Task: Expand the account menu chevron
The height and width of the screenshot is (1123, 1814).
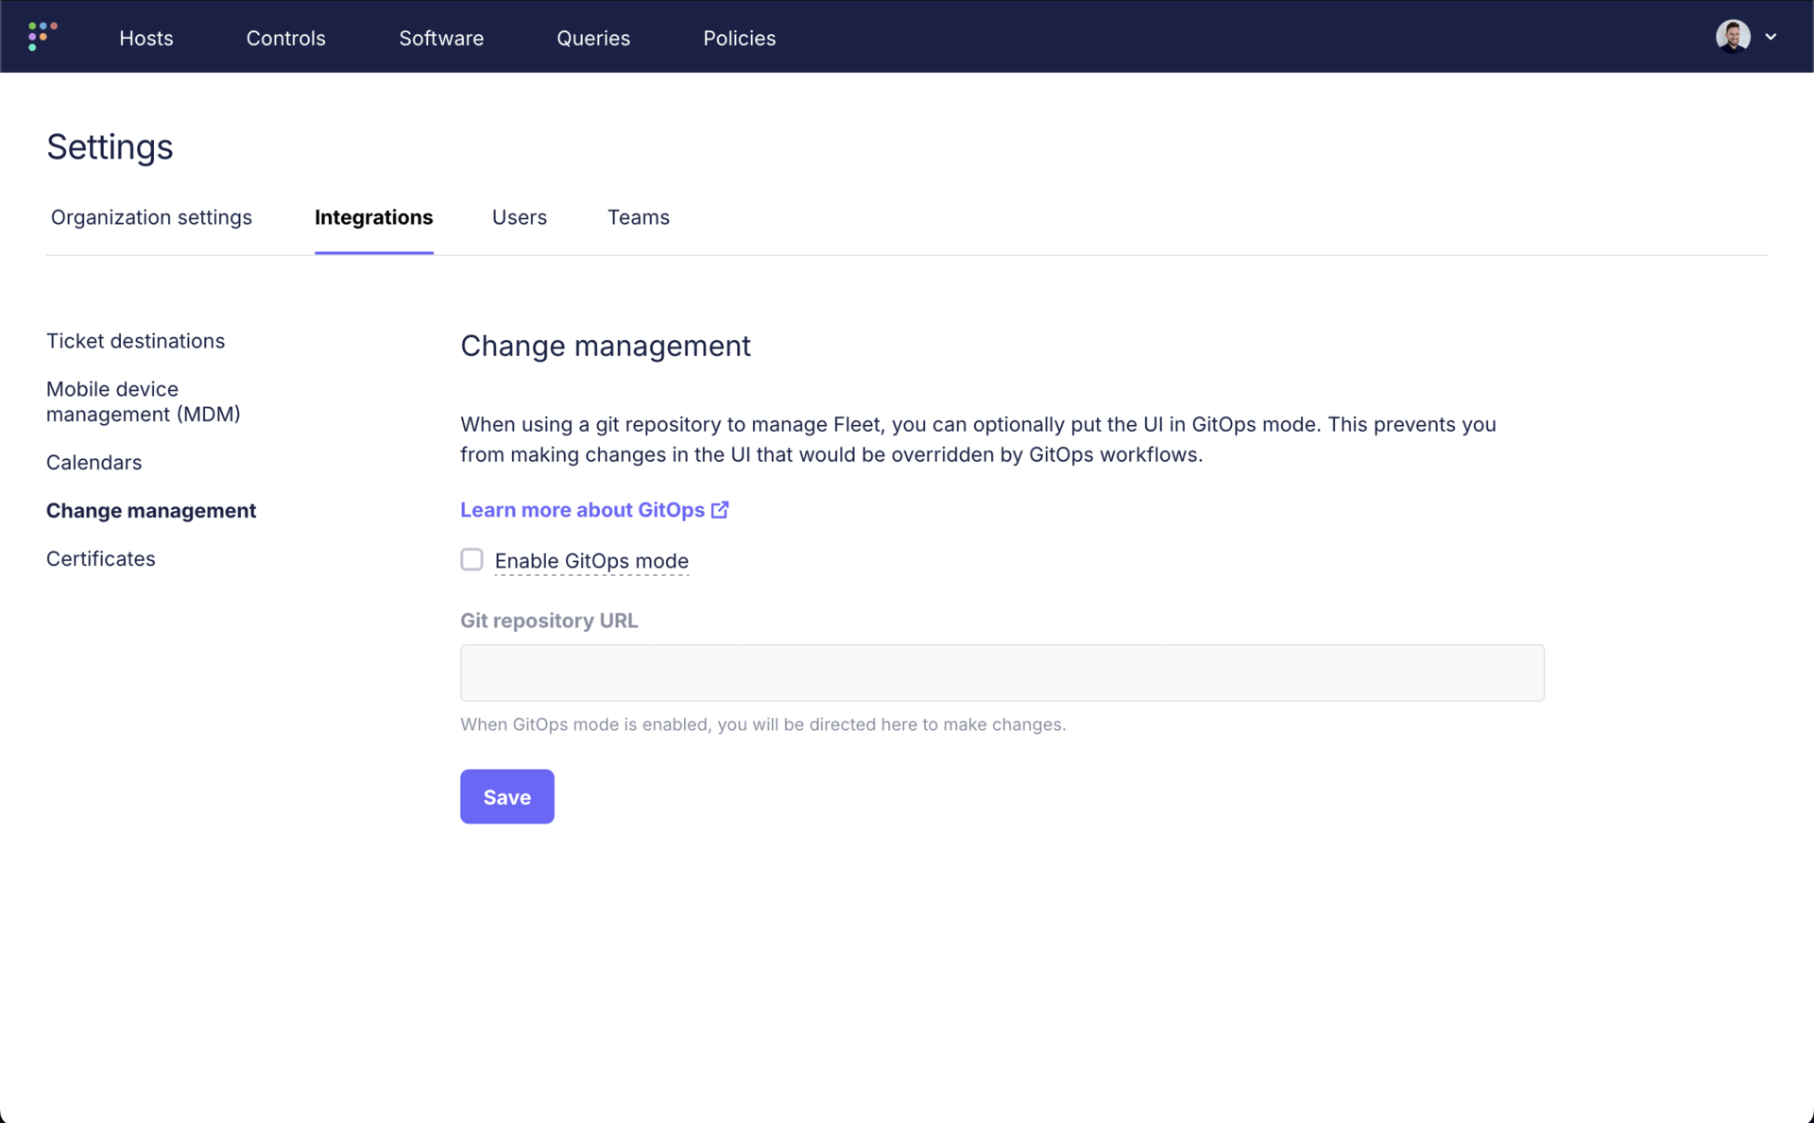Action: click(x=1771, y=37)
